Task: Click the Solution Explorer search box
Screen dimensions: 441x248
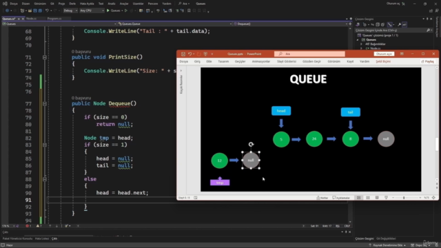Action: [x=393, y=30]
